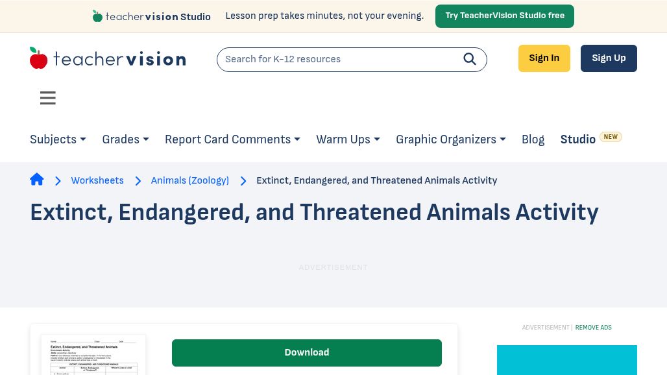Expand Graphic Organizers dropdown
The width and height of the screenshot is (667, 375).
click(451, 139)
